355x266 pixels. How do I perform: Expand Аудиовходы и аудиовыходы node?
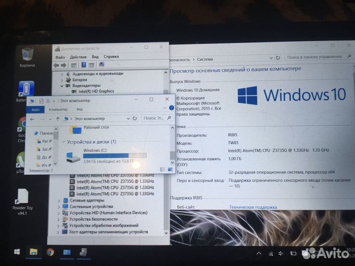point(62,74)
